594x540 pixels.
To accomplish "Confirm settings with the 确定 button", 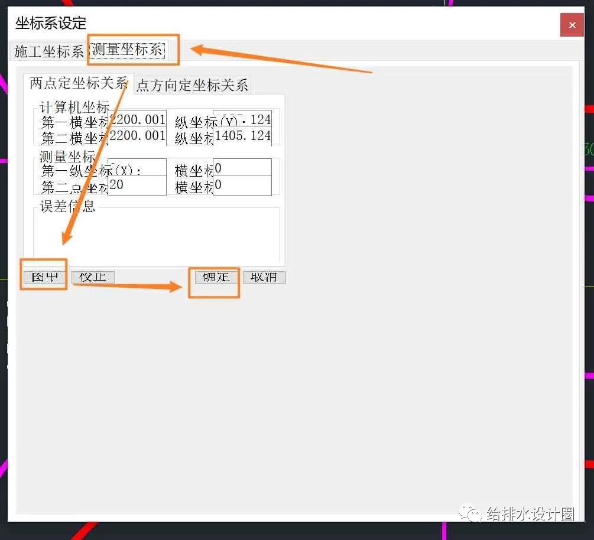I will (213, 277).
